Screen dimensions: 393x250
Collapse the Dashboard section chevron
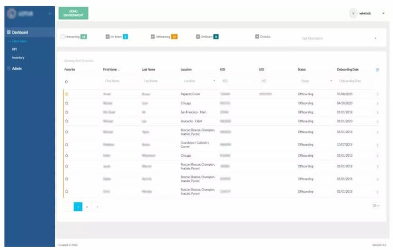click(x=51, y=32)
